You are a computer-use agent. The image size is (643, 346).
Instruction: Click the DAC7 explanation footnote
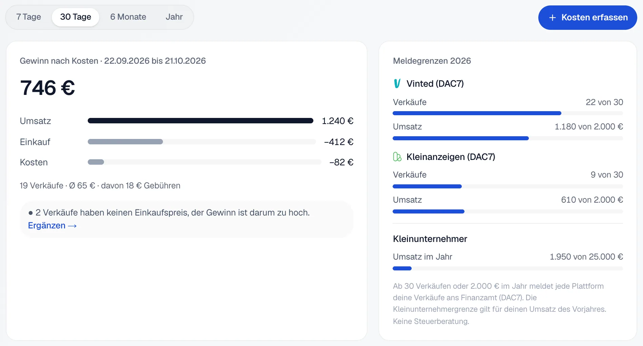pos(500,304)
